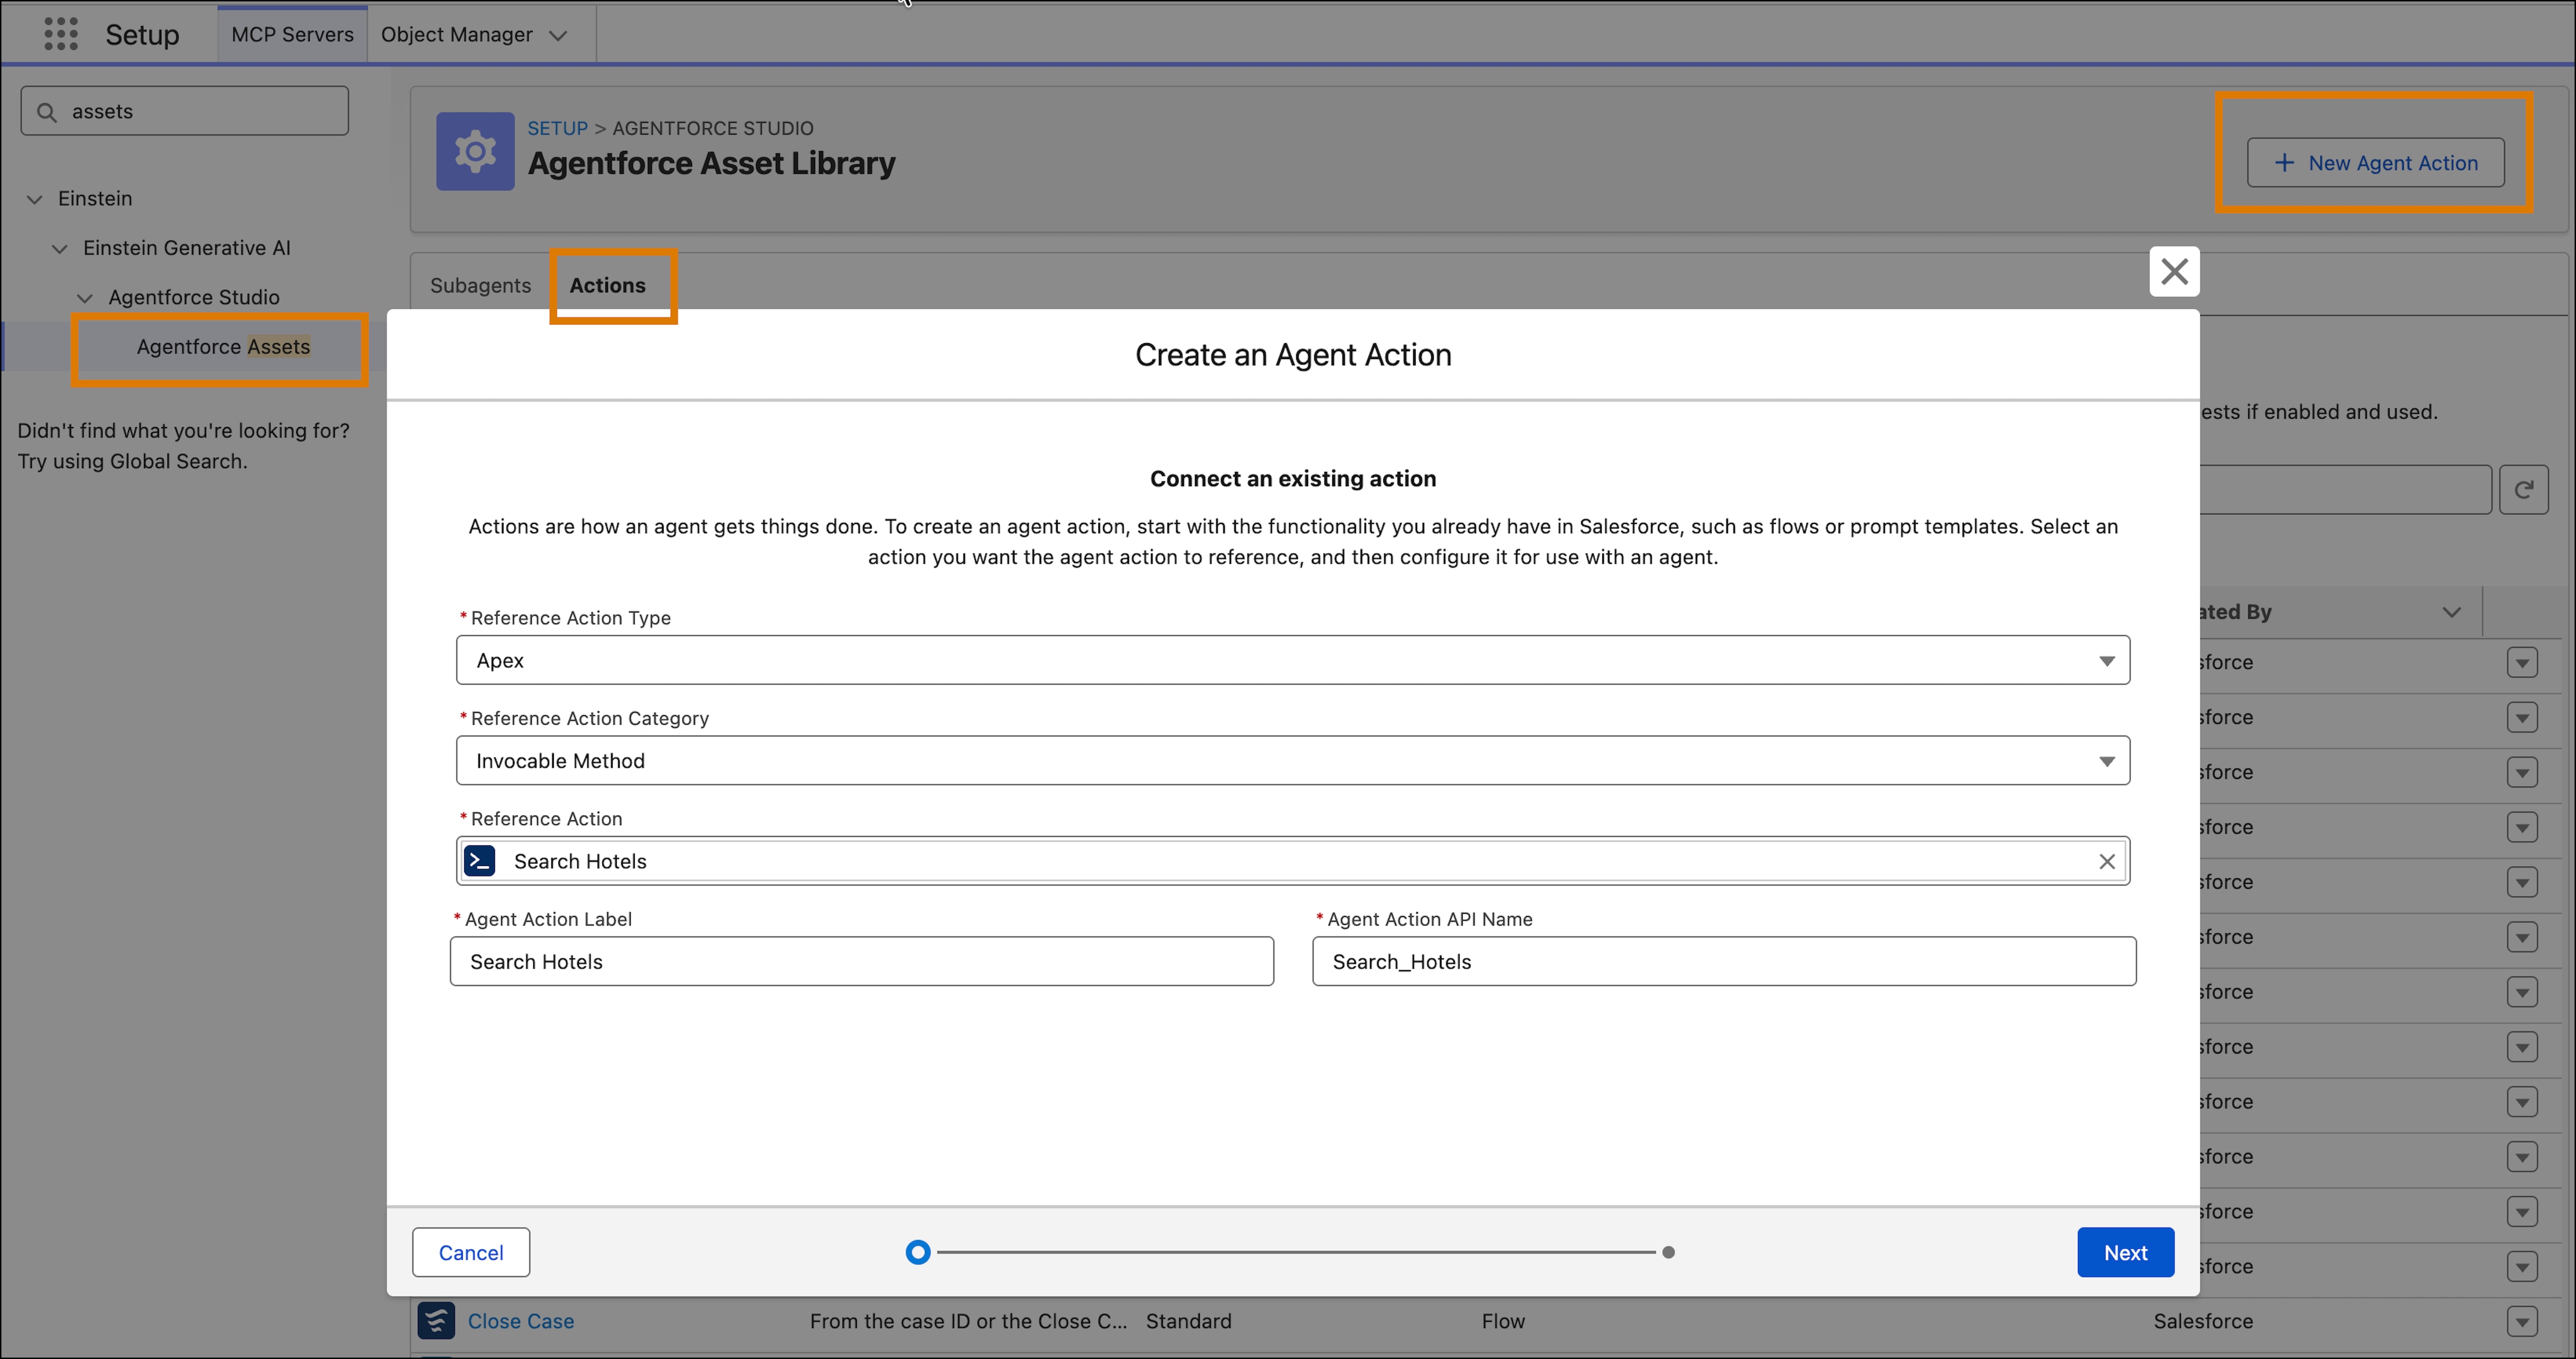Click the Next button

[x=2125, y=1252]
